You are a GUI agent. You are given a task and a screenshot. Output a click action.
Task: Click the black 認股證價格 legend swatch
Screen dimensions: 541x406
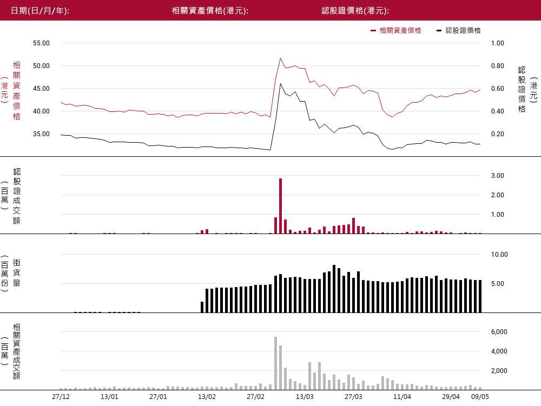439,31
